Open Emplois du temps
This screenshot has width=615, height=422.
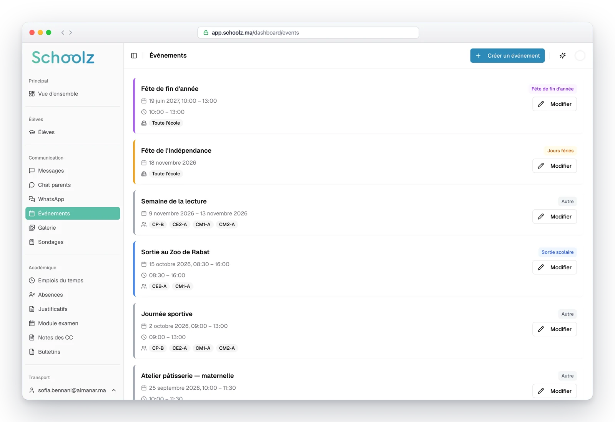(73, 280)
